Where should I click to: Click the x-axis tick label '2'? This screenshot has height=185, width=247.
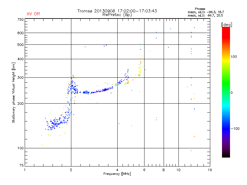[71, 170]
